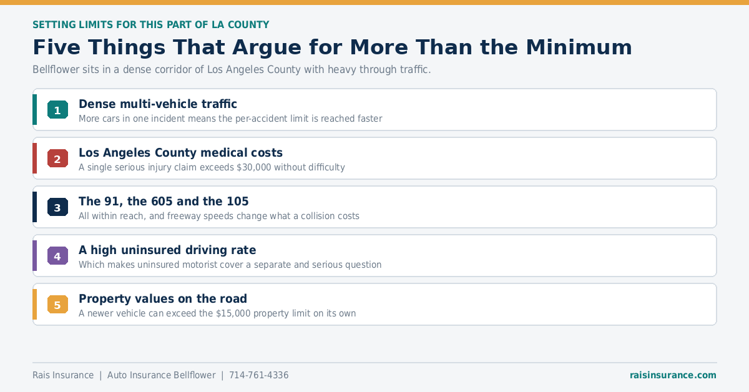Click 'Auto Insurance Bellflower' footer text
Image resolution: width=749 pixels, height=392 pixels.
161,375
